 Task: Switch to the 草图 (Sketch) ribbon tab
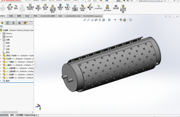[x=19, y=16]
